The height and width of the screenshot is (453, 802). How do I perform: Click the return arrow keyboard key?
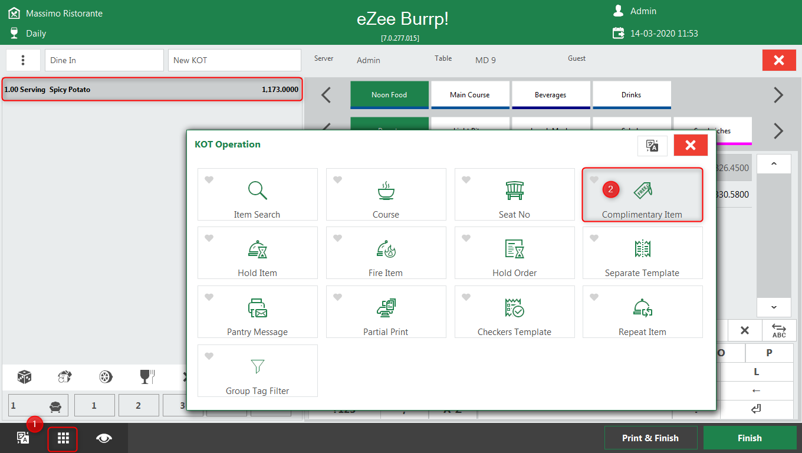[757, 409]
